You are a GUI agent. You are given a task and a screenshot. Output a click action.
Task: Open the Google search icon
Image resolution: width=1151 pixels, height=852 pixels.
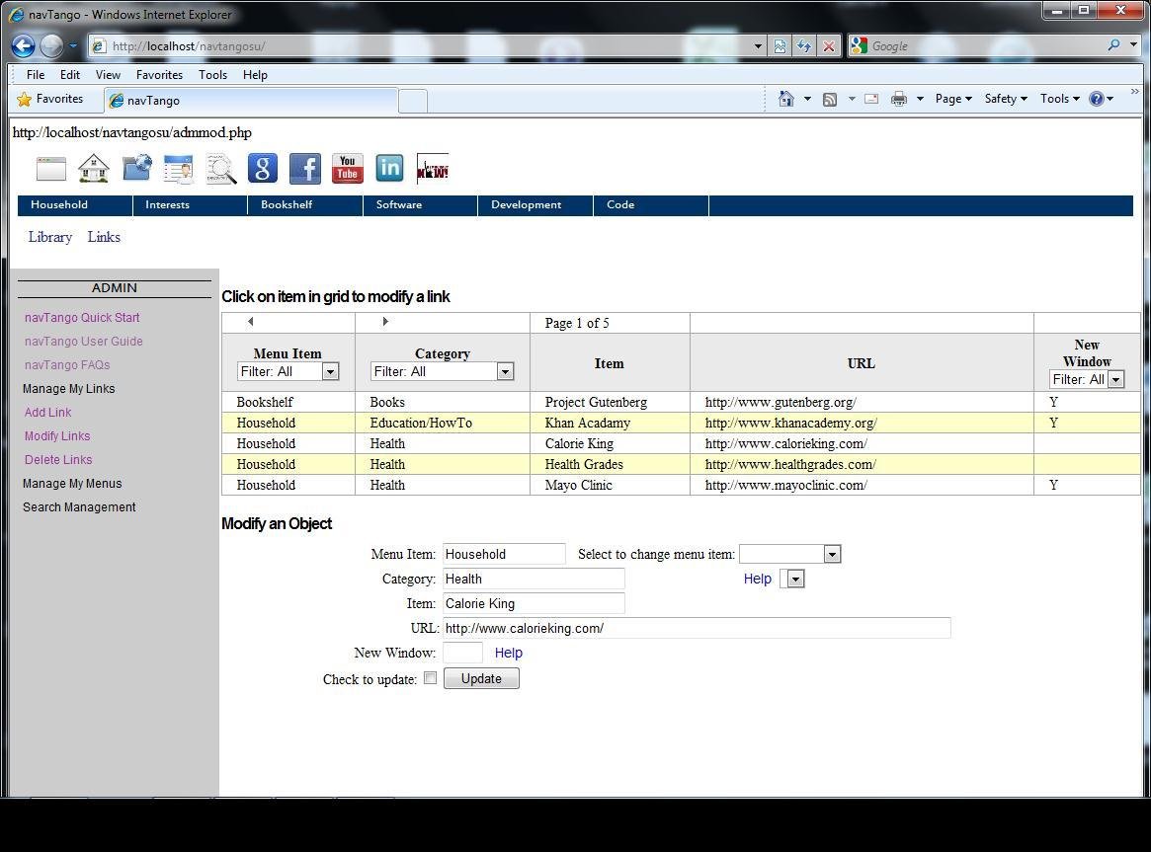tap(262, 168)
